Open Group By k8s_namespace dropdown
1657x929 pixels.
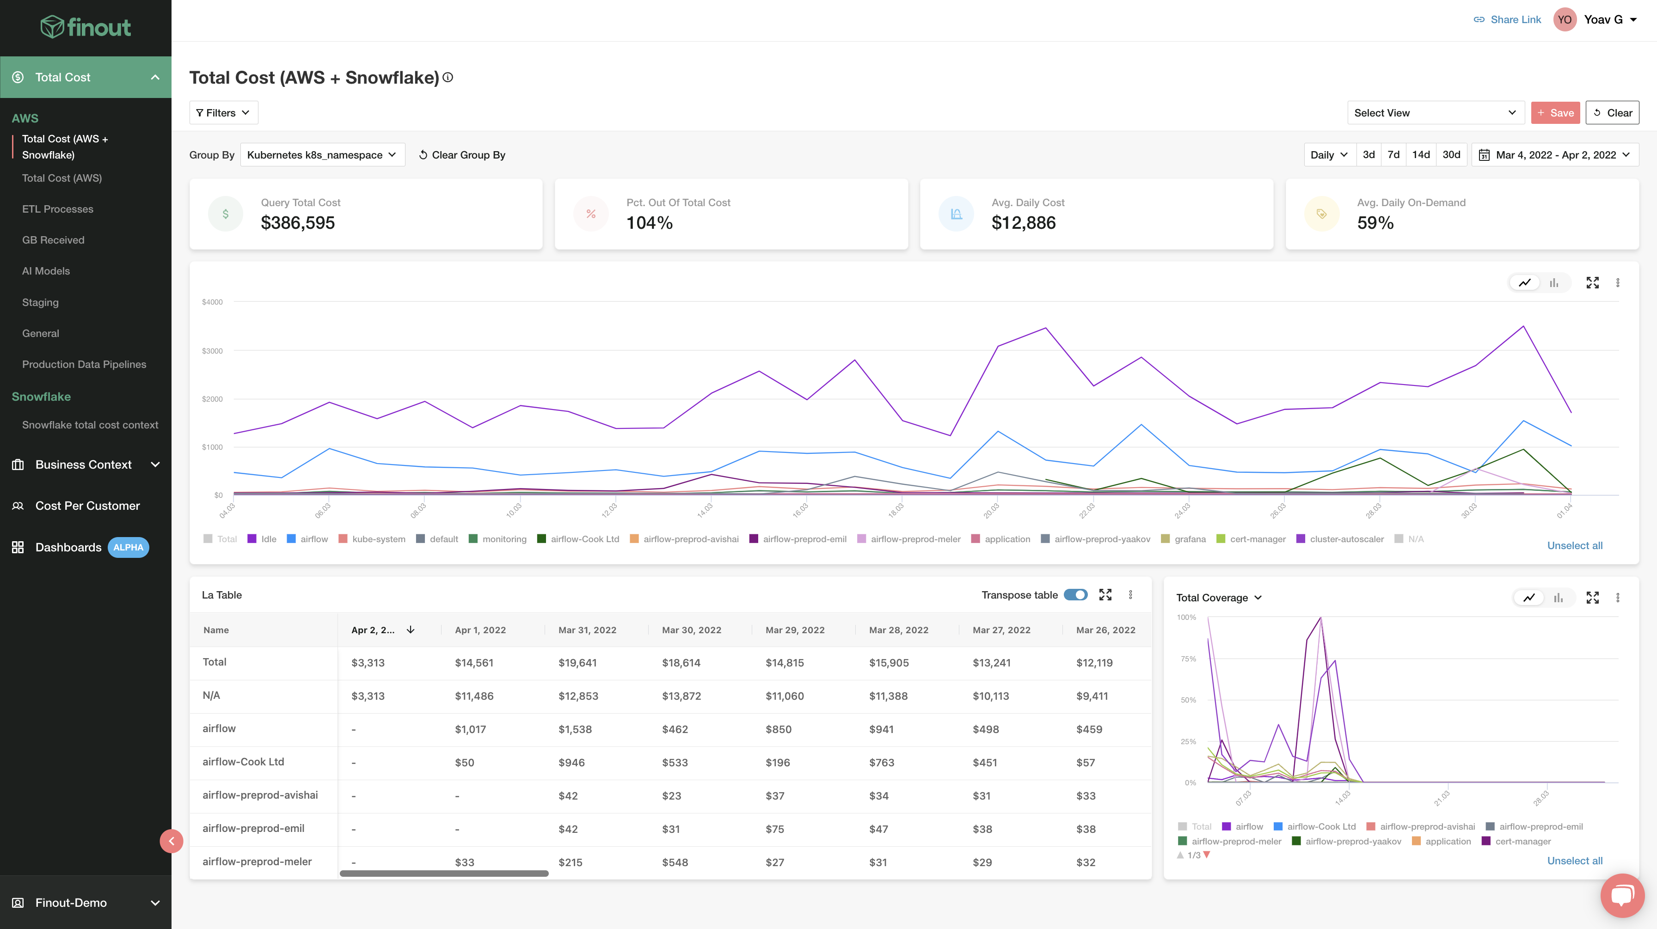pos(322,155)
